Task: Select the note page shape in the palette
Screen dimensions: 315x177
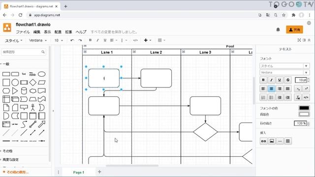Action: point(6,107)
